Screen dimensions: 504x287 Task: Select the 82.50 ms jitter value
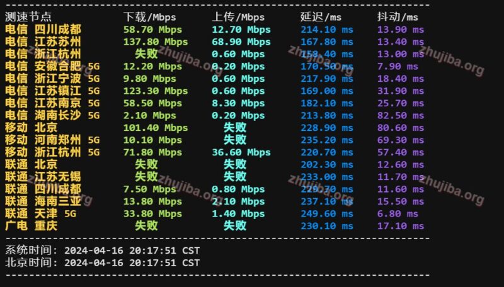(x=400, y=115)
